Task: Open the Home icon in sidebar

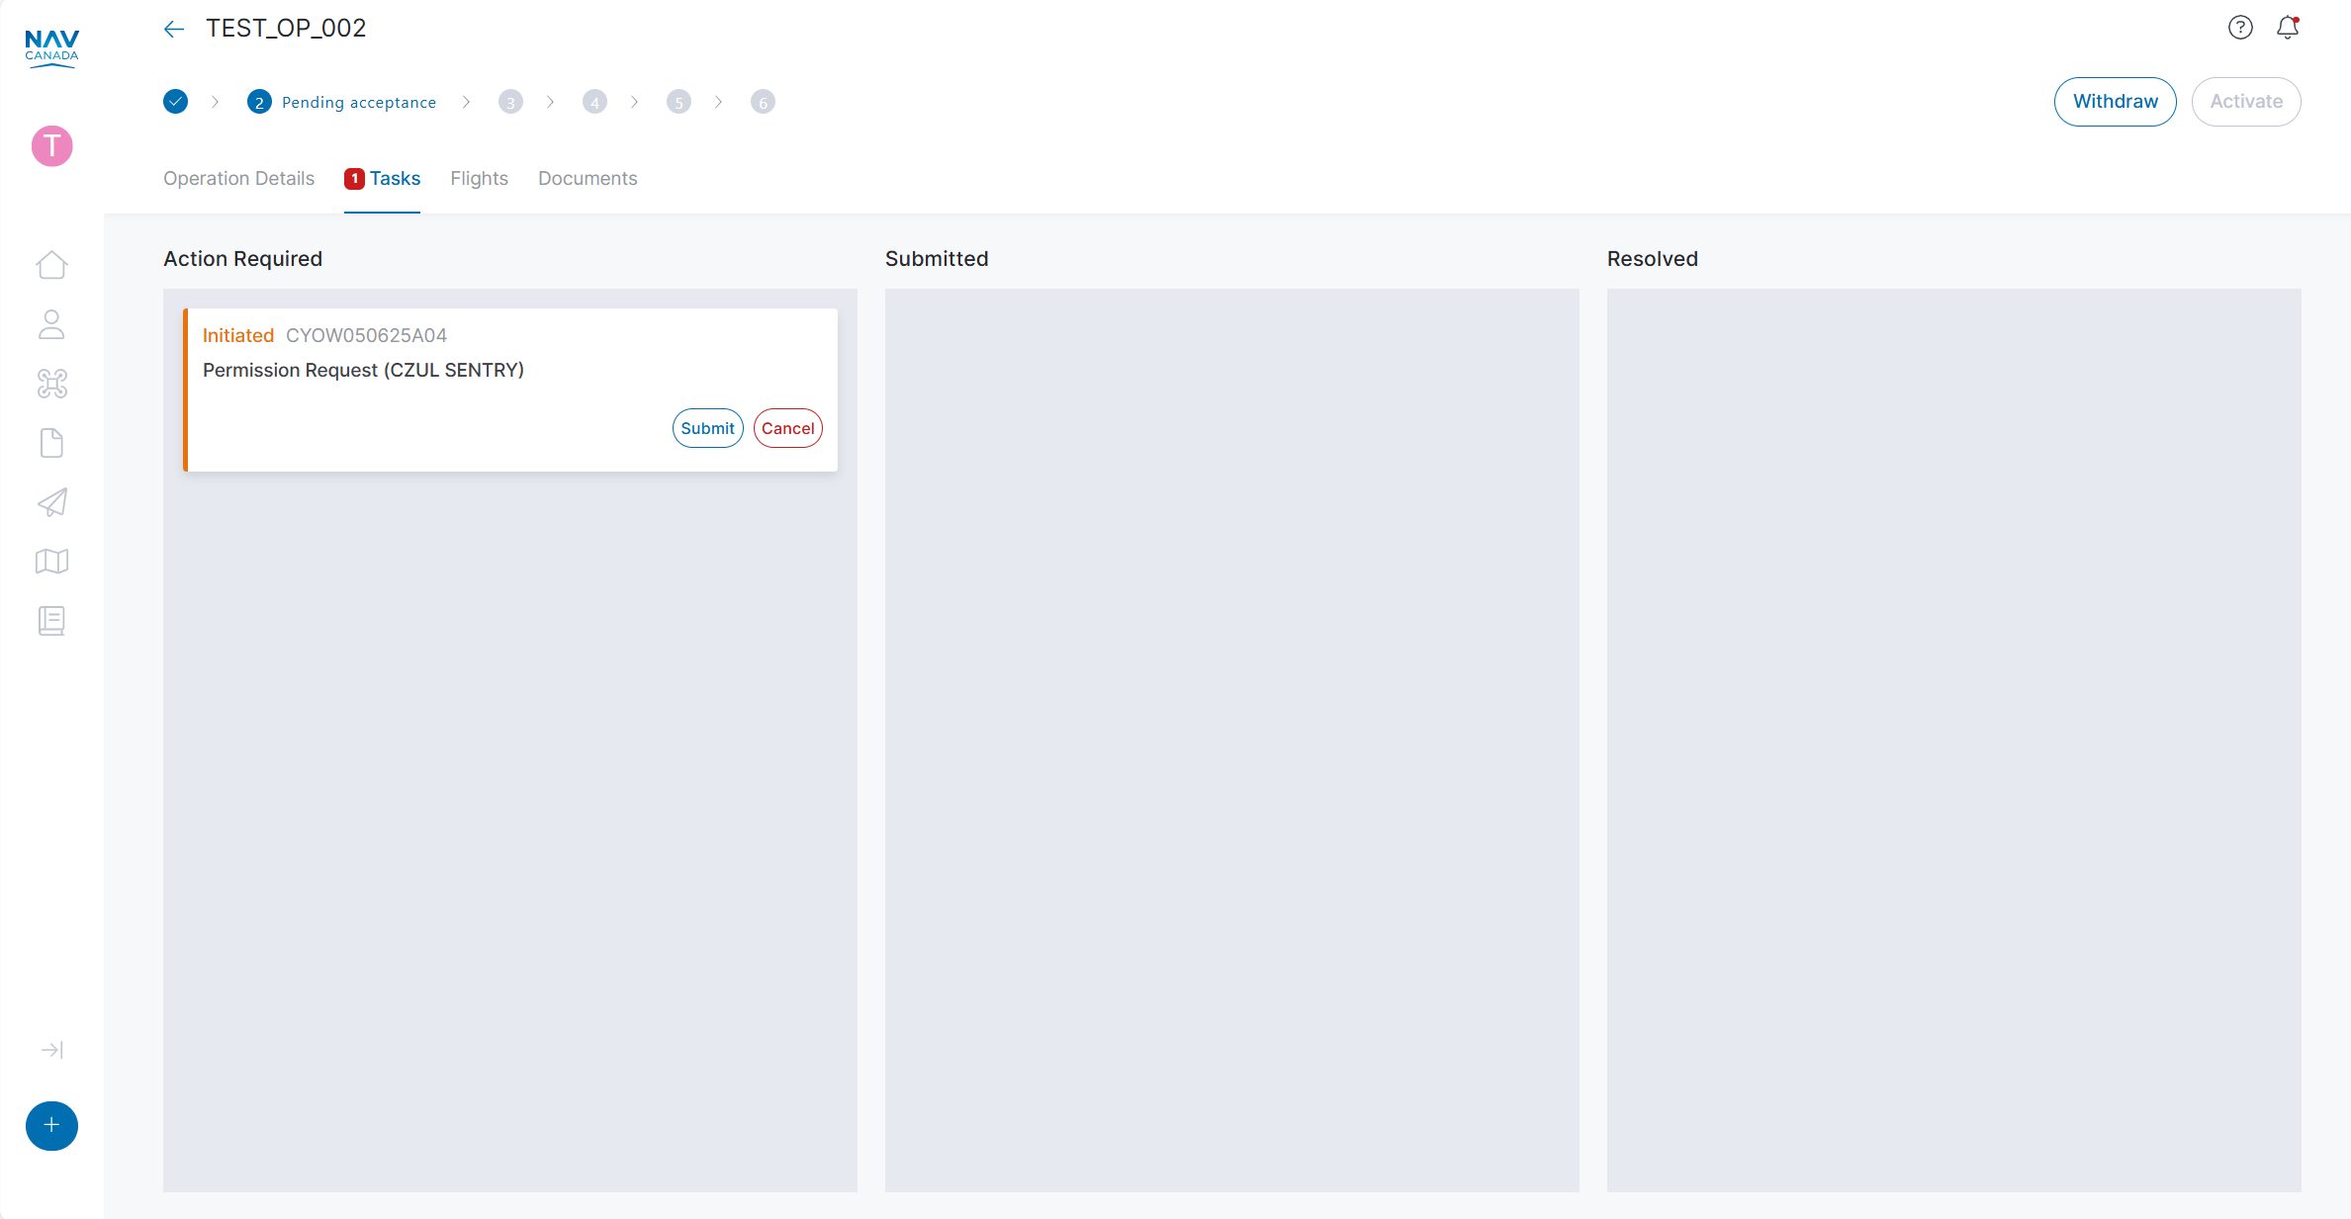Action: [x=51, y=265]
